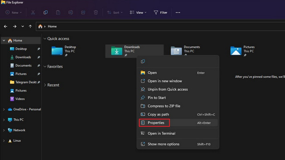Image resolution: width=285 pixels, height=160 pixels.
Task: Choose Unpin from Quick access
Action: coord(178,89)
